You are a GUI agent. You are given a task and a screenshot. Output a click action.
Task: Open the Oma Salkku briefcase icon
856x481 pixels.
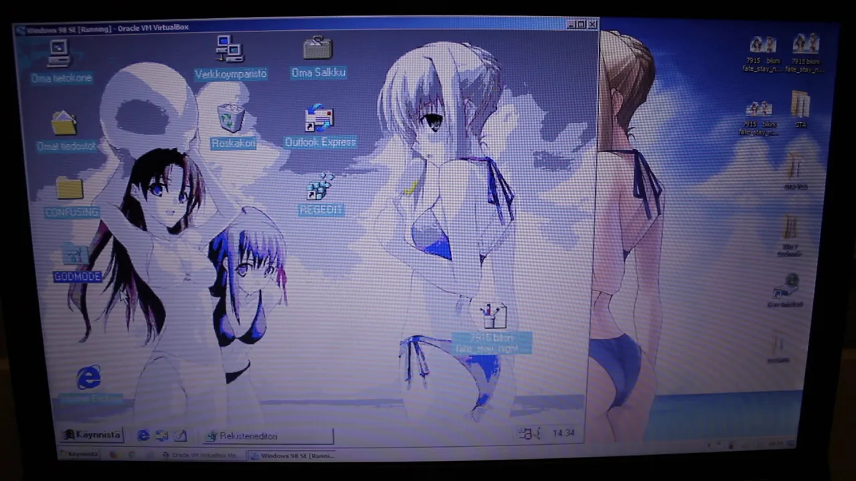click(x=318, y=58)
